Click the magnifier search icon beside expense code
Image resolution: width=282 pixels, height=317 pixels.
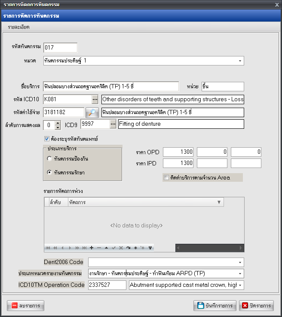coord(92,112)
